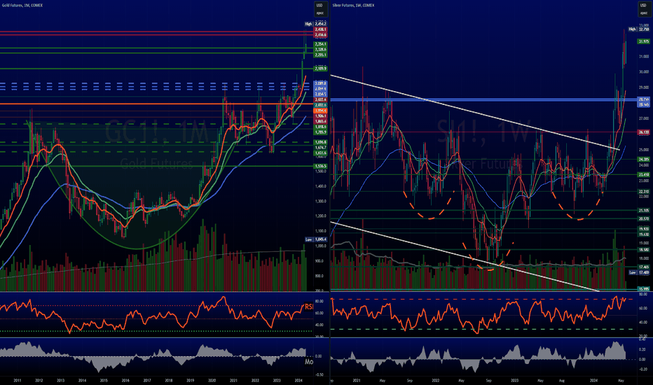This screenshot has width=653, height=385.
Task: Click 2023 on the silver chart time axis
Action: [515, 380]
